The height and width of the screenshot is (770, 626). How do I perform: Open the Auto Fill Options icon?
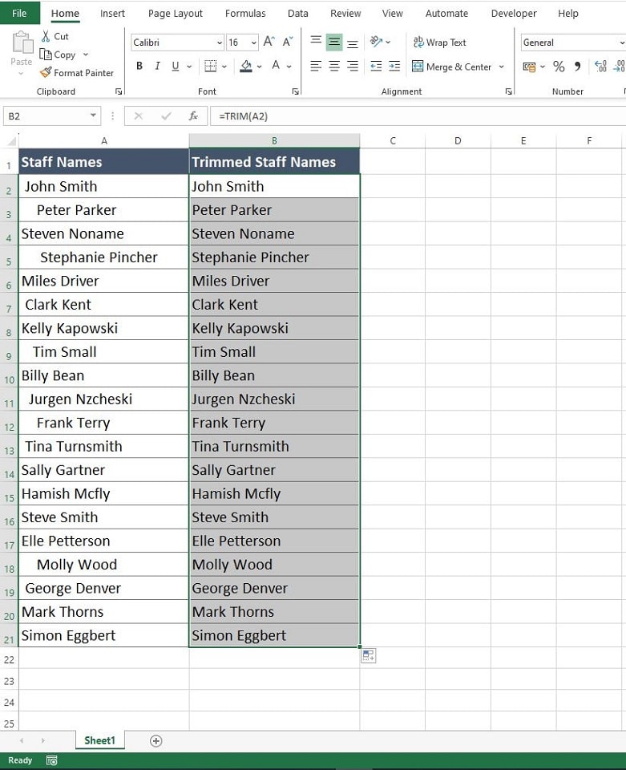tap(369, 655)
